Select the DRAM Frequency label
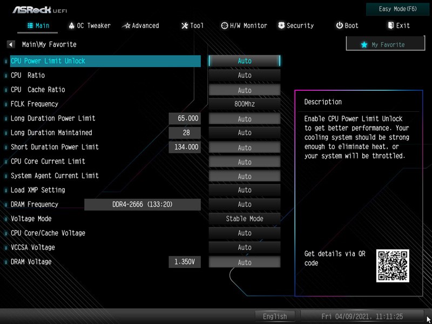Image resolution: width=432 pixels, height=324 pixels. click(35, 204)
